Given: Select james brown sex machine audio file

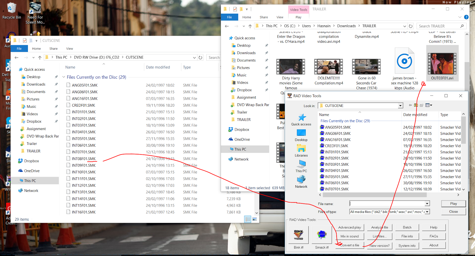Looking at the screenshot, I should coord(404,69).
